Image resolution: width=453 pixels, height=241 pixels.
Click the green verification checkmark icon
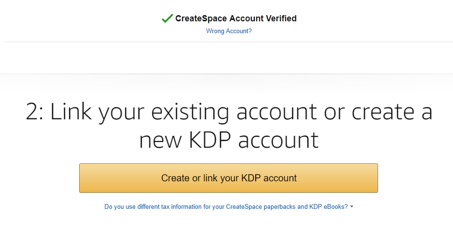coord(166,18)
